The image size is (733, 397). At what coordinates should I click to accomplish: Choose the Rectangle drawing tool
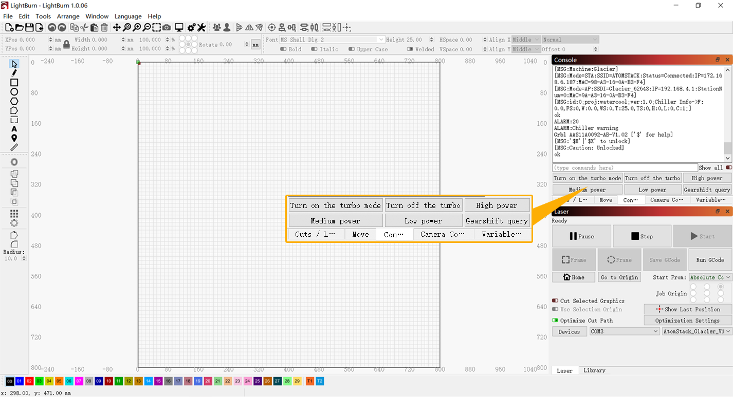(14, 82)
